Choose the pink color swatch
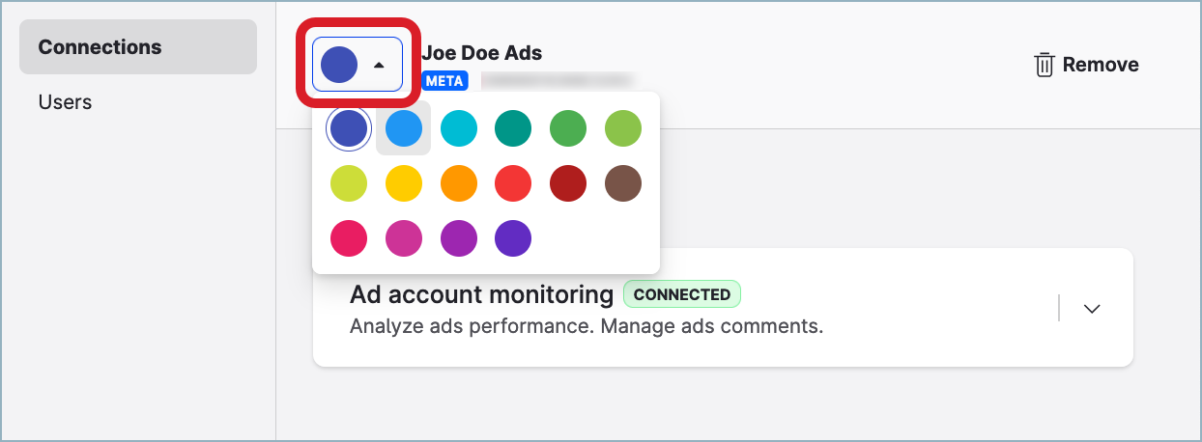Image resolution: width=1202 pixels, height=442 pixels. click(349, 238)
